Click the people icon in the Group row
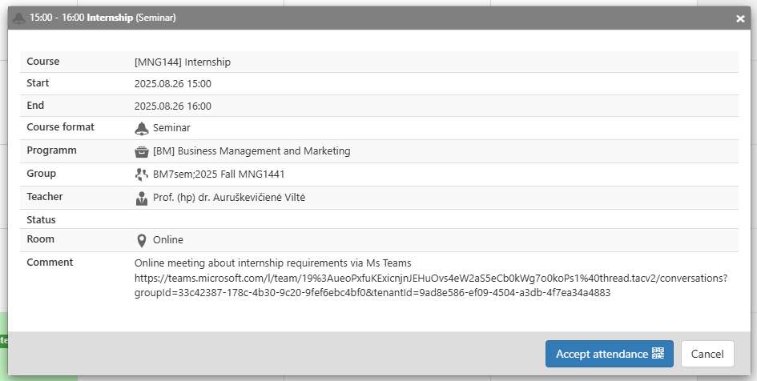 click(x=142, y=174)
